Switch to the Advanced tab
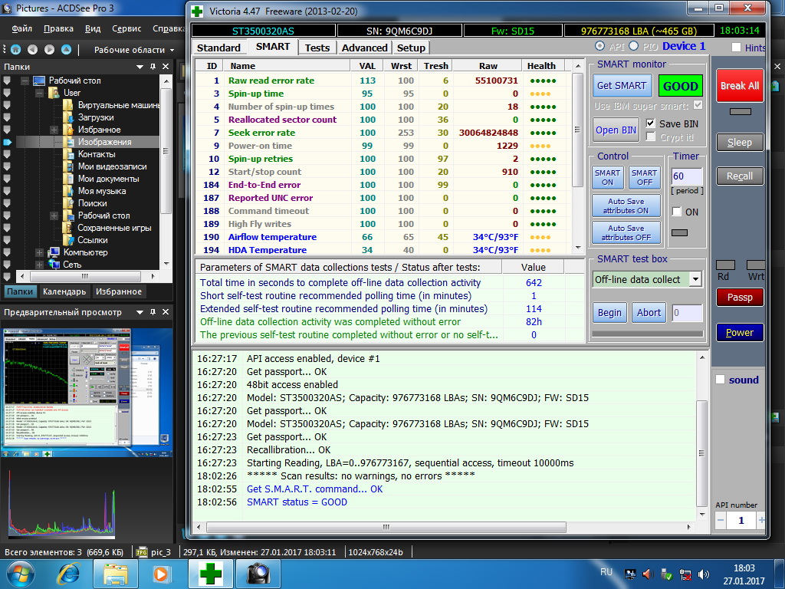This screenshot has width=785, height=589. [x=364, y=48]
